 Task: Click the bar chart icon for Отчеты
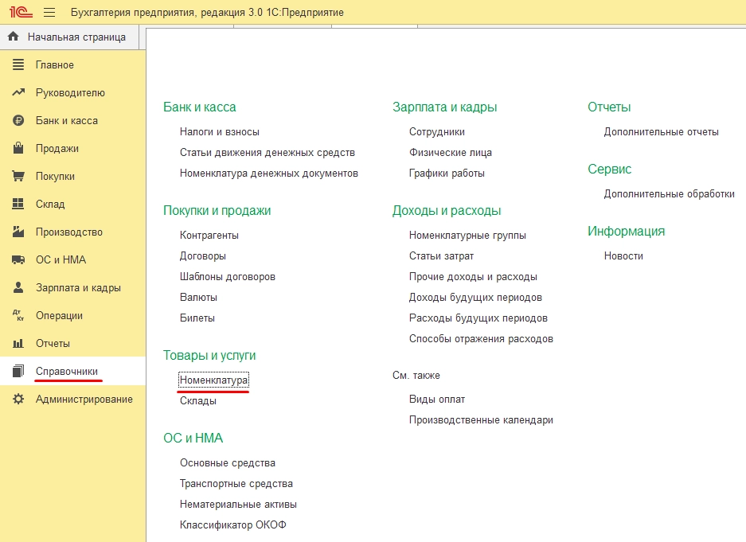tap(18, 343)
